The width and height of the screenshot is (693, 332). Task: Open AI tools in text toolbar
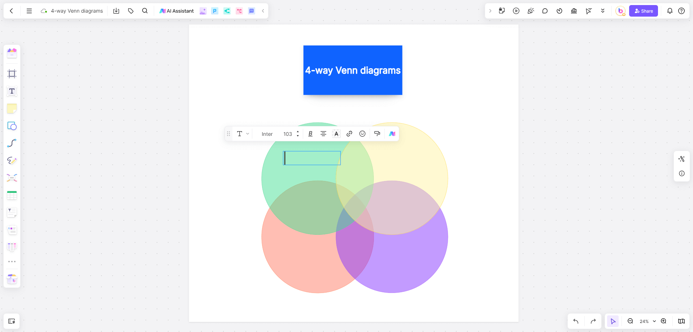[x=392, y=134]
